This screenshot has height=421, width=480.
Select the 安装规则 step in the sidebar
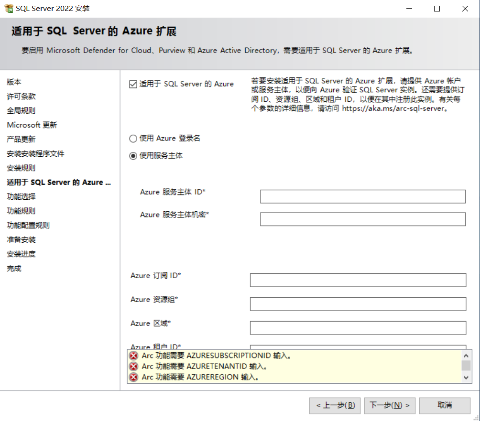tap(21, 168)
